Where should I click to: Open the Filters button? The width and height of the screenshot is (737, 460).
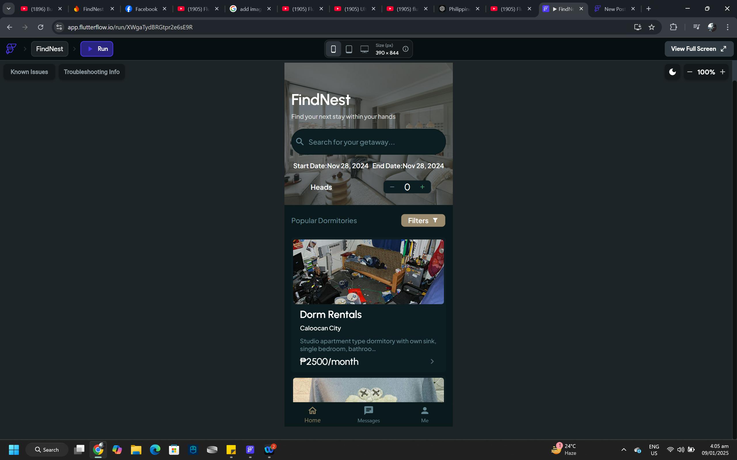[x=423, y=220]
